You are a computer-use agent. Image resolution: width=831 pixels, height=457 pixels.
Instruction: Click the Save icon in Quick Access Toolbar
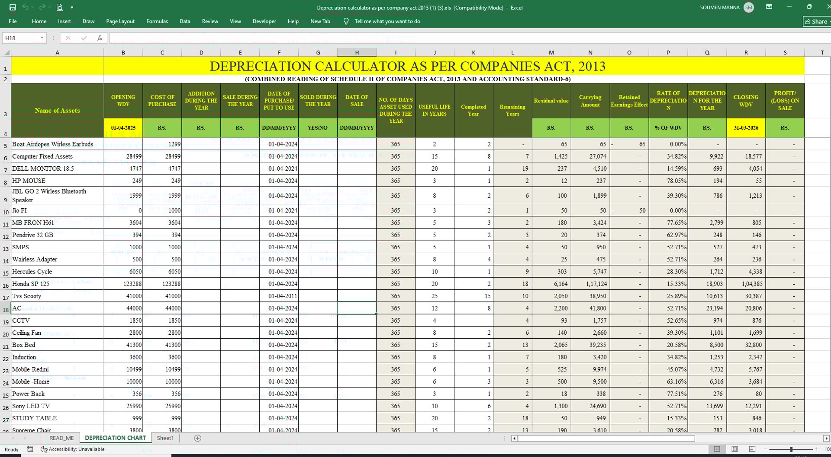[13, 7]
